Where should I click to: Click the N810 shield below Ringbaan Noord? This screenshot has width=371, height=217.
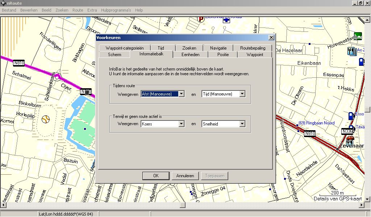[x=310, y=133]
